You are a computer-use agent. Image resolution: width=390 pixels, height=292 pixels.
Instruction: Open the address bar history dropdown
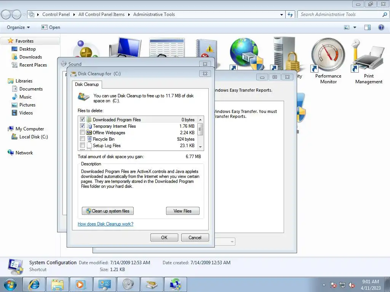pos(281,15)
